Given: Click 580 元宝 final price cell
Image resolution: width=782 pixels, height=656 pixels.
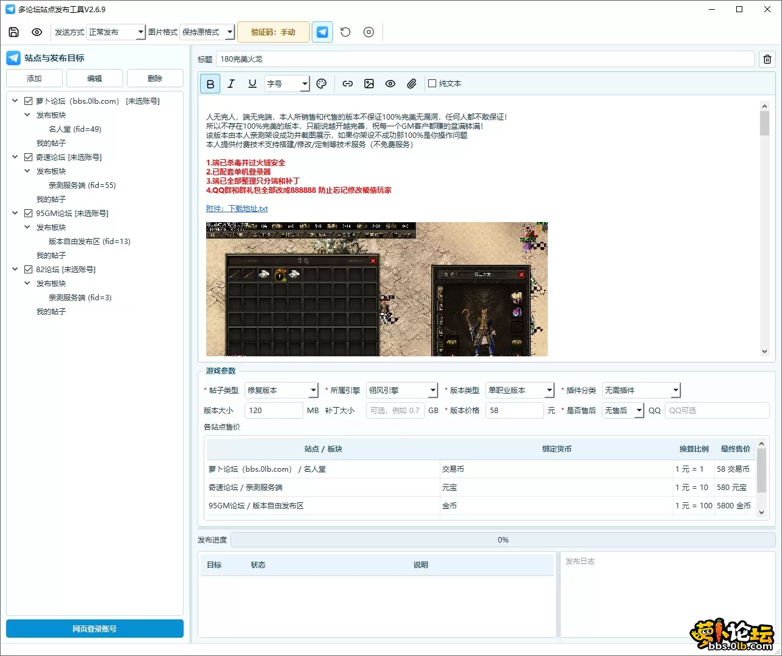Looking at the screenshot, I should (734, 488).
